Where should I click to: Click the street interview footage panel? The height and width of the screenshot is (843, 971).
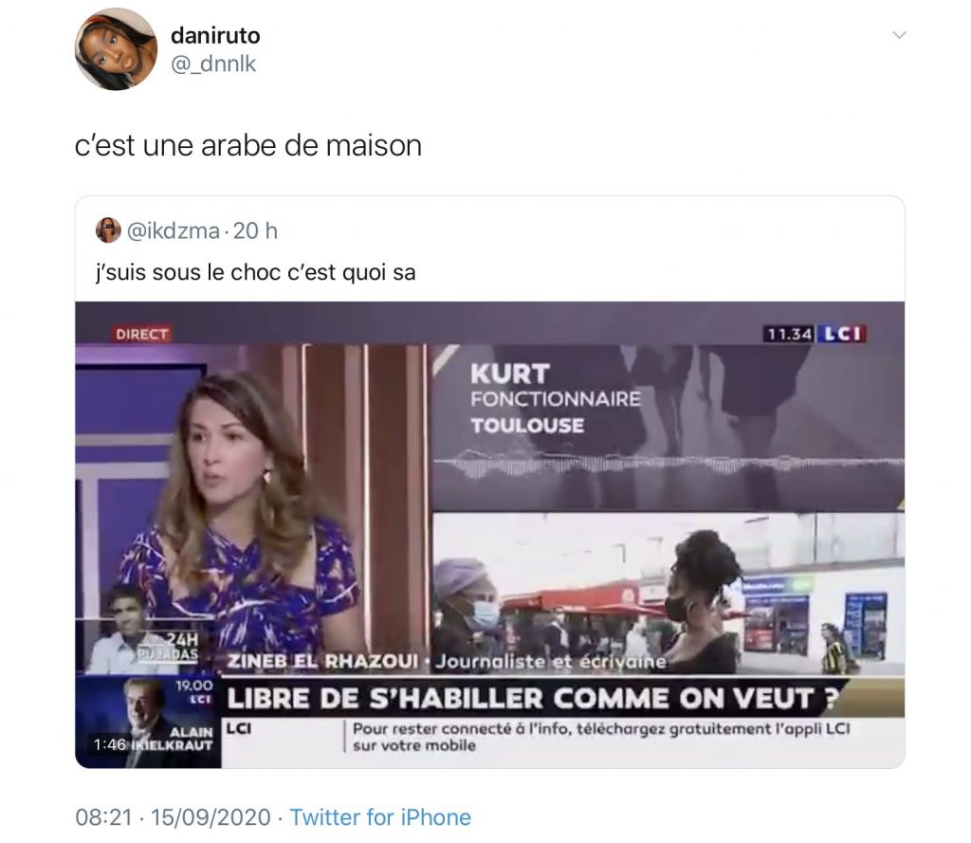669,593
